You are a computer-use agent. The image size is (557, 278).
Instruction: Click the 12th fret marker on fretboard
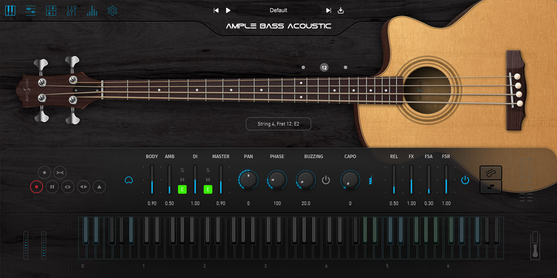(x=324, y=67)
